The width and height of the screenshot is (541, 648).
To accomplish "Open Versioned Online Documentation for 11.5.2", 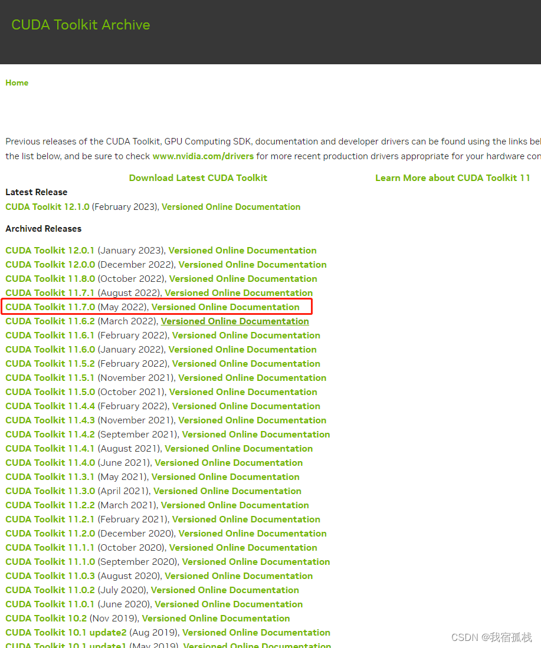I will tap(246, 364).
